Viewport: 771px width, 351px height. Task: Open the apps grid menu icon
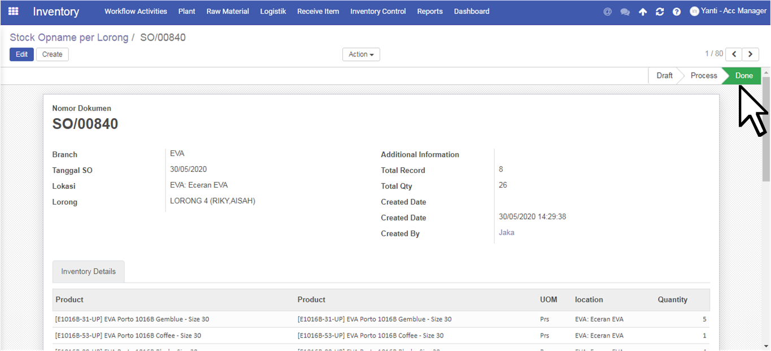click(13, 11)
